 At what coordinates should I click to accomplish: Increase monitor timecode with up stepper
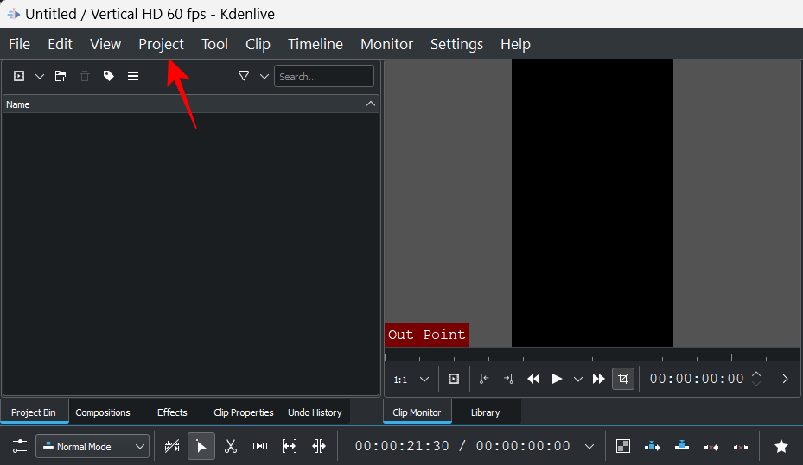(756, 374)
